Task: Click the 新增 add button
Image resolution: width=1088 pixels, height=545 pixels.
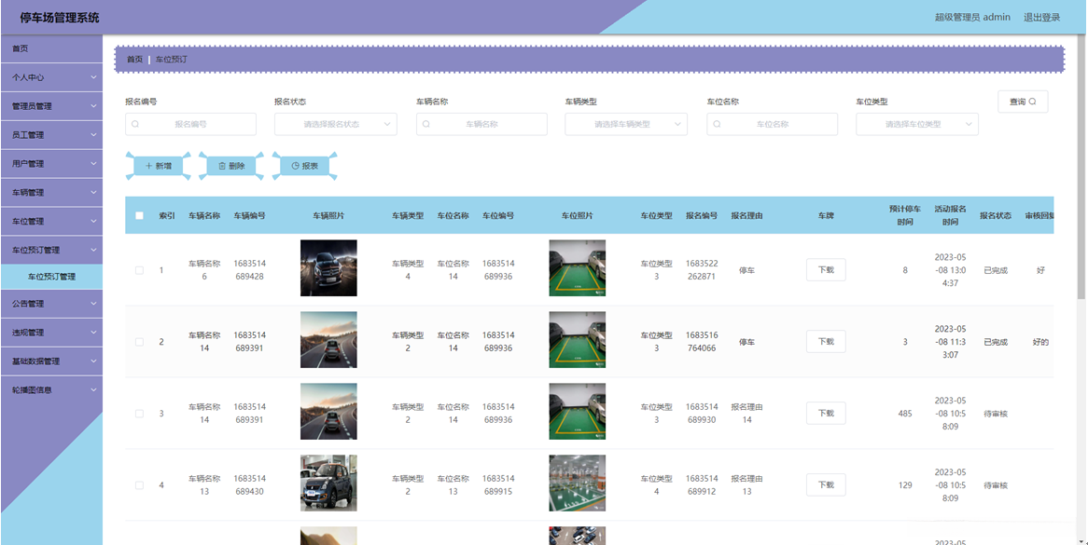Action: (159, 166)
